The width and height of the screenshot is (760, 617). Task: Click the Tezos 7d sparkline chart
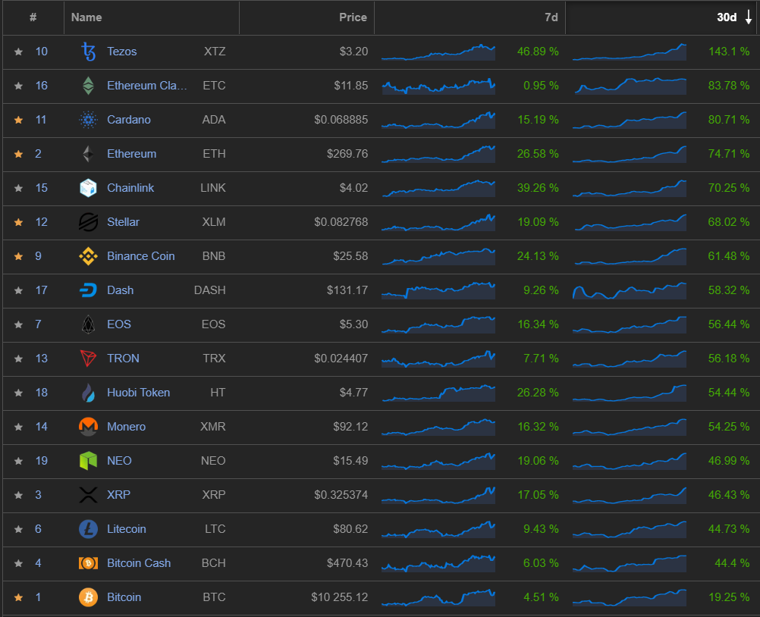438,52
